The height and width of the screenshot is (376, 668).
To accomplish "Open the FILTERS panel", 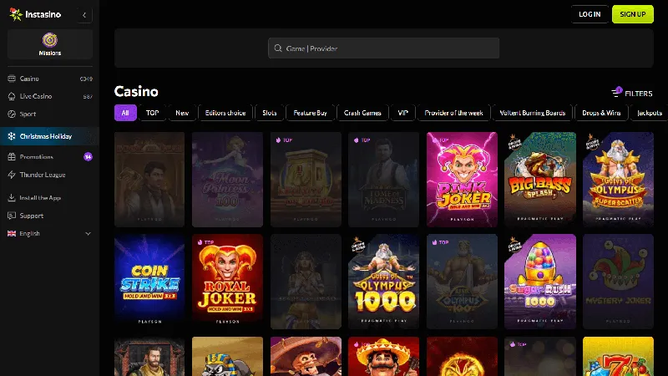I will [632, 93].
